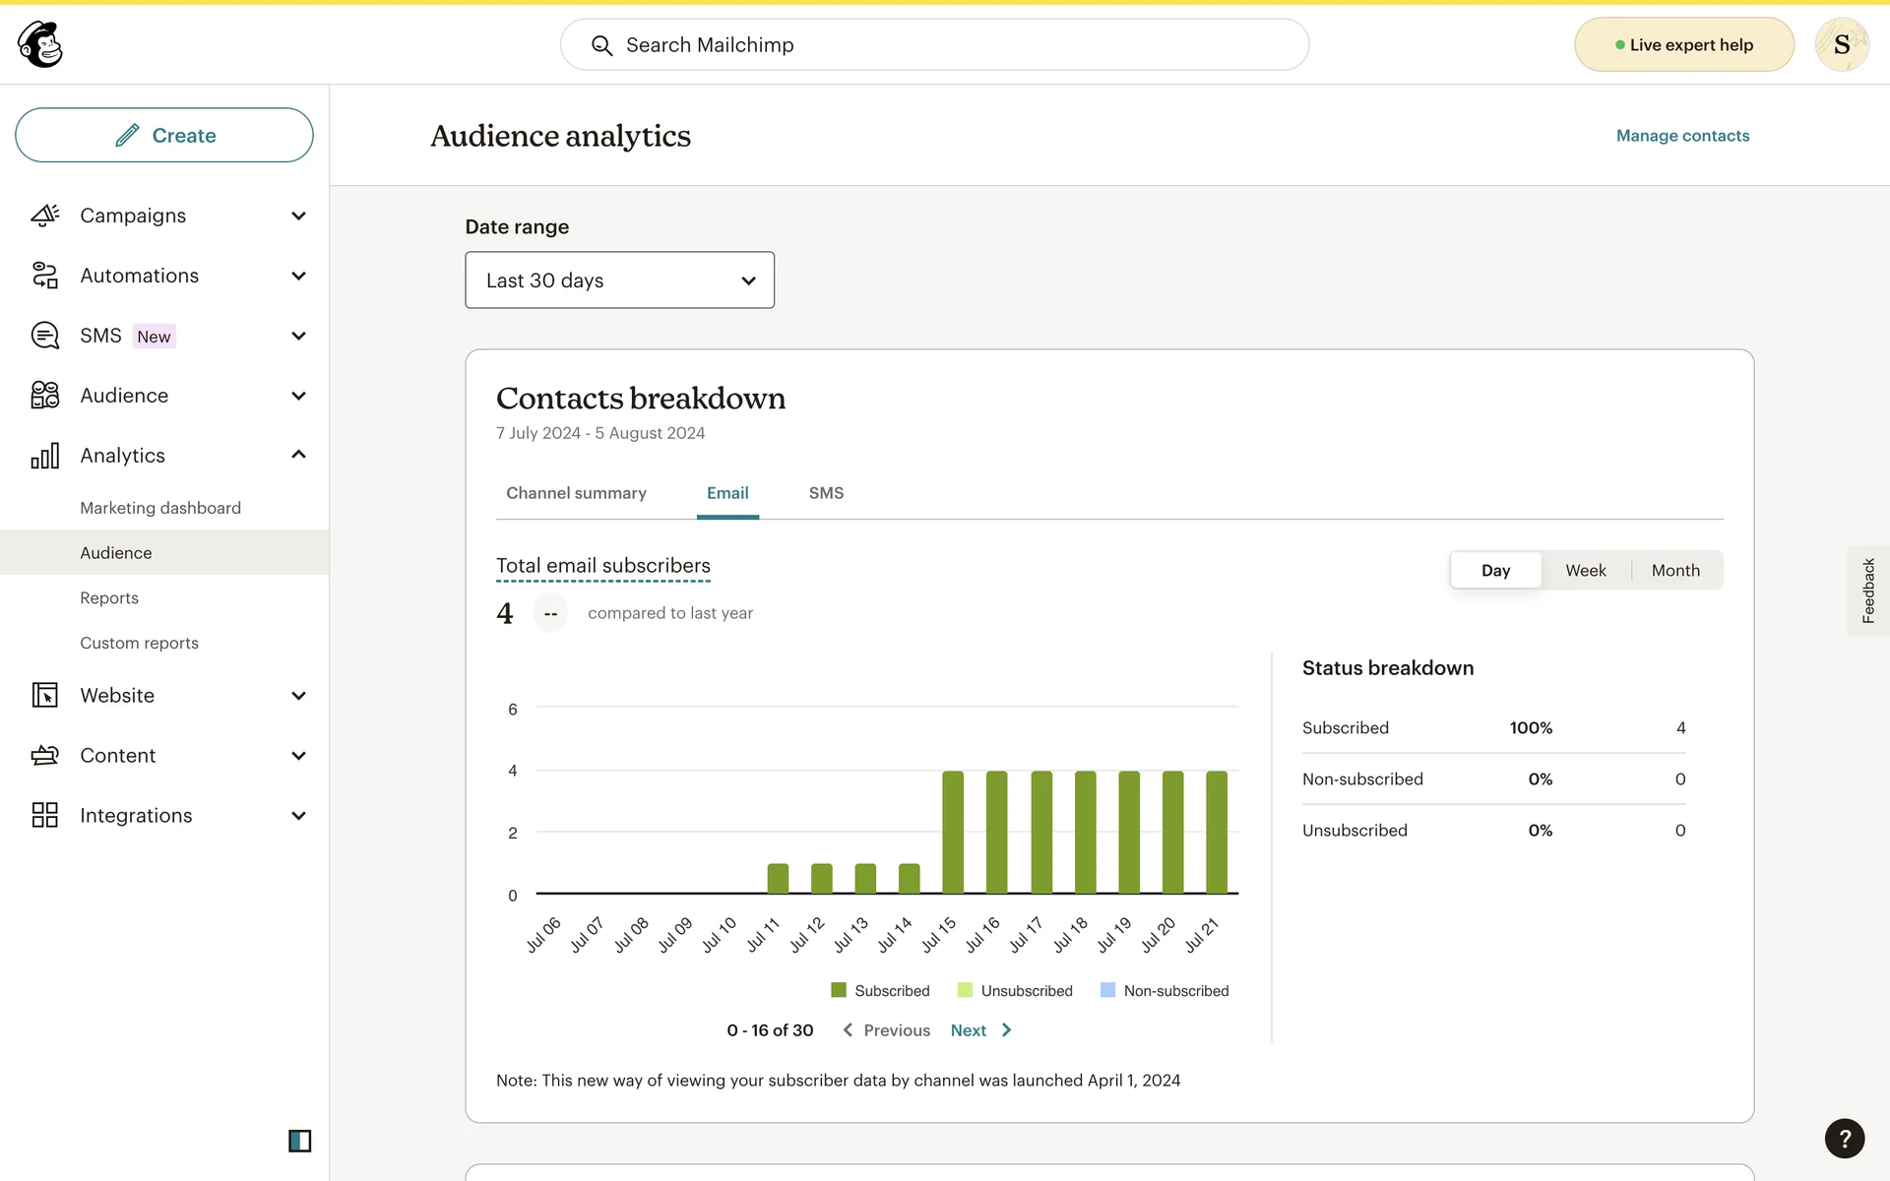Collapse the Analytics menu chevron
This screenshot has height=1181, width=1890.
[x=298, y=455]
